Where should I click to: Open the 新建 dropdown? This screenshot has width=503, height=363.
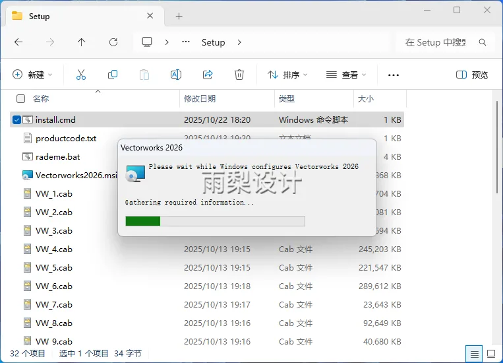click(32, 75)
